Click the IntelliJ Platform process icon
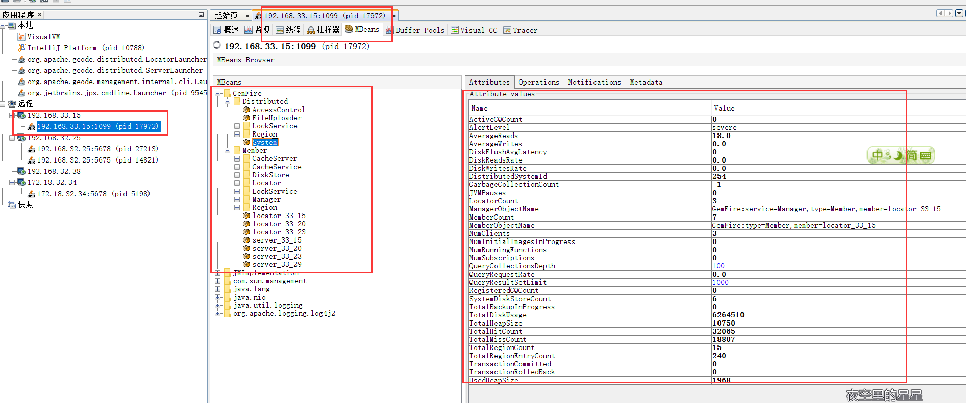Screen dimensions: 966x403 pyautogui.click(x=21, y=48)
